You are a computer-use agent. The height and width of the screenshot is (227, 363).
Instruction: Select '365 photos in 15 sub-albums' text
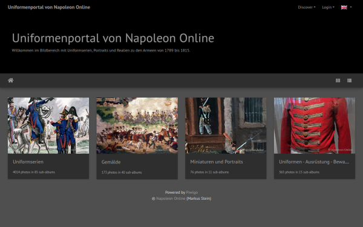299,172
